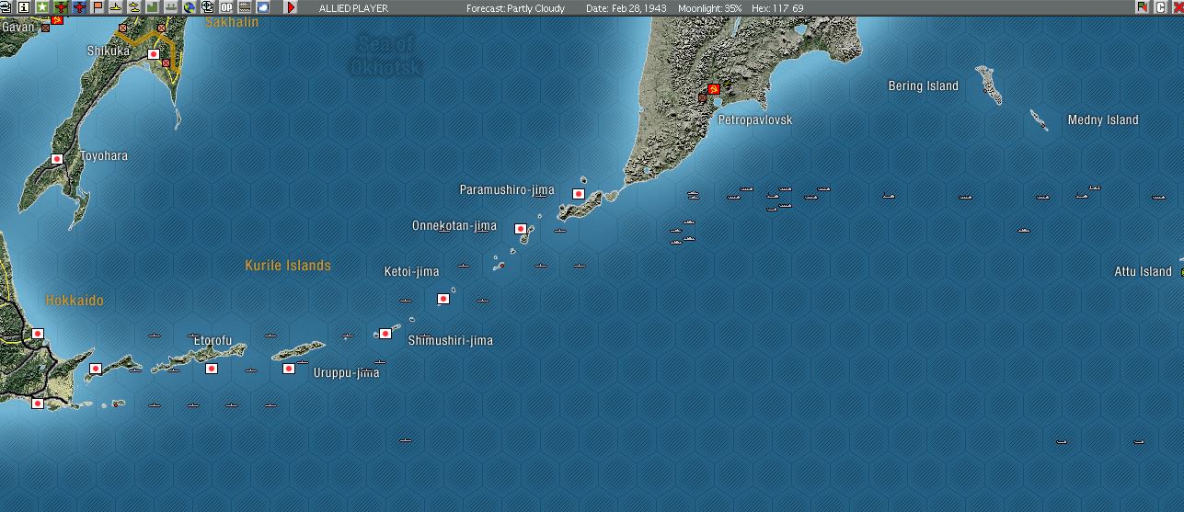Viewport: 1184px width, 512px height.
Task: Select the Japanese base flag at Shikuka
Action: tap(154, 54)
